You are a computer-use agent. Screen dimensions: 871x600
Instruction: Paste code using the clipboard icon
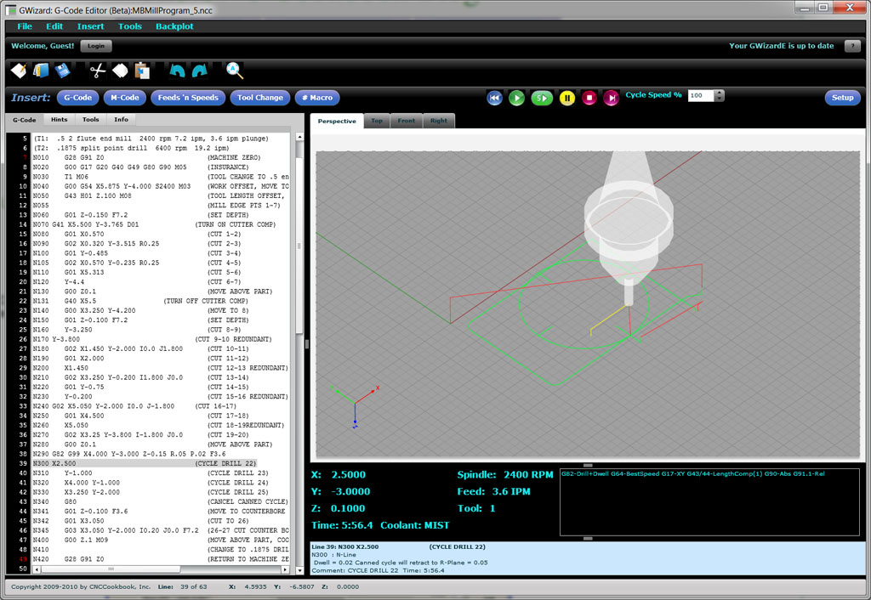(x=141, y=71)
